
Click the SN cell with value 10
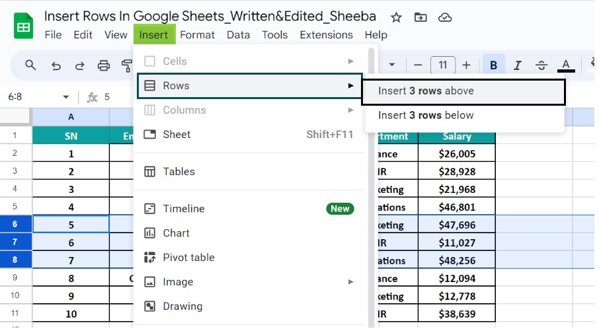click(71, 314)
